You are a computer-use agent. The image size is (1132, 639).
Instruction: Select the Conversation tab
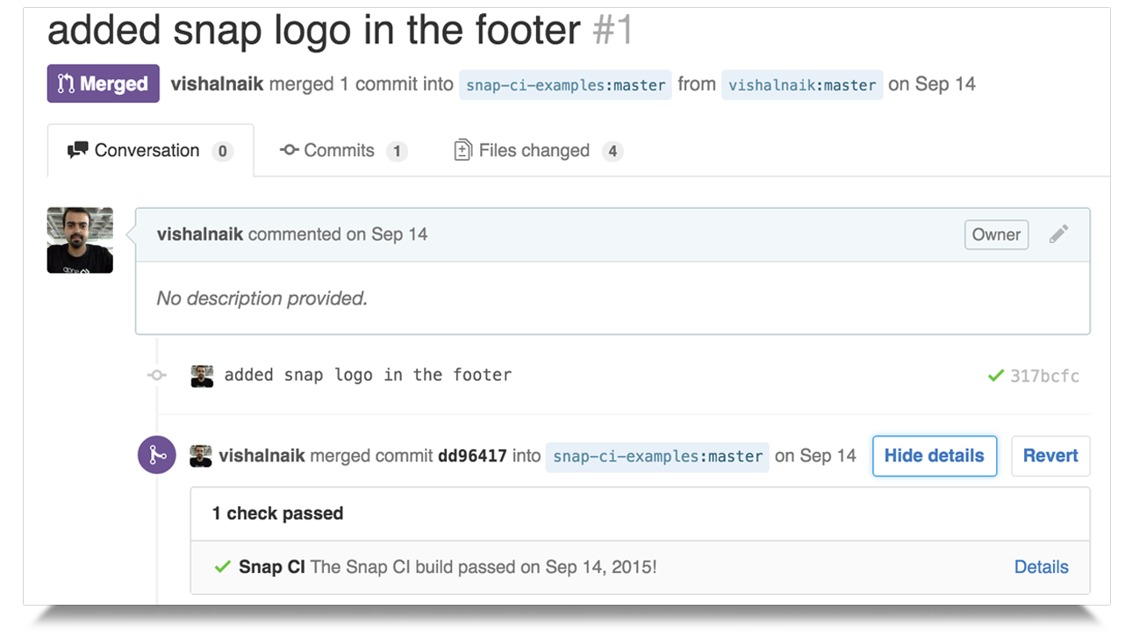[150, 150]
